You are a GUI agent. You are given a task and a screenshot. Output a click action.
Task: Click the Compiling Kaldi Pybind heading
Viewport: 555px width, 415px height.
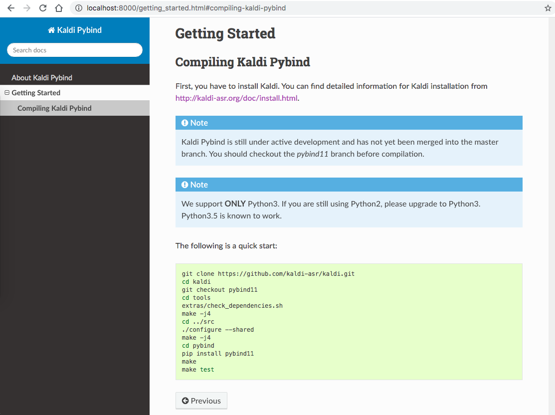click(x=242, y=62)
